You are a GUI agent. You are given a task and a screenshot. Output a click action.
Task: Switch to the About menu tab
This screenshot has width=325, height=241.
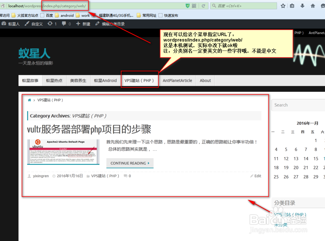[x=205, y=80]
